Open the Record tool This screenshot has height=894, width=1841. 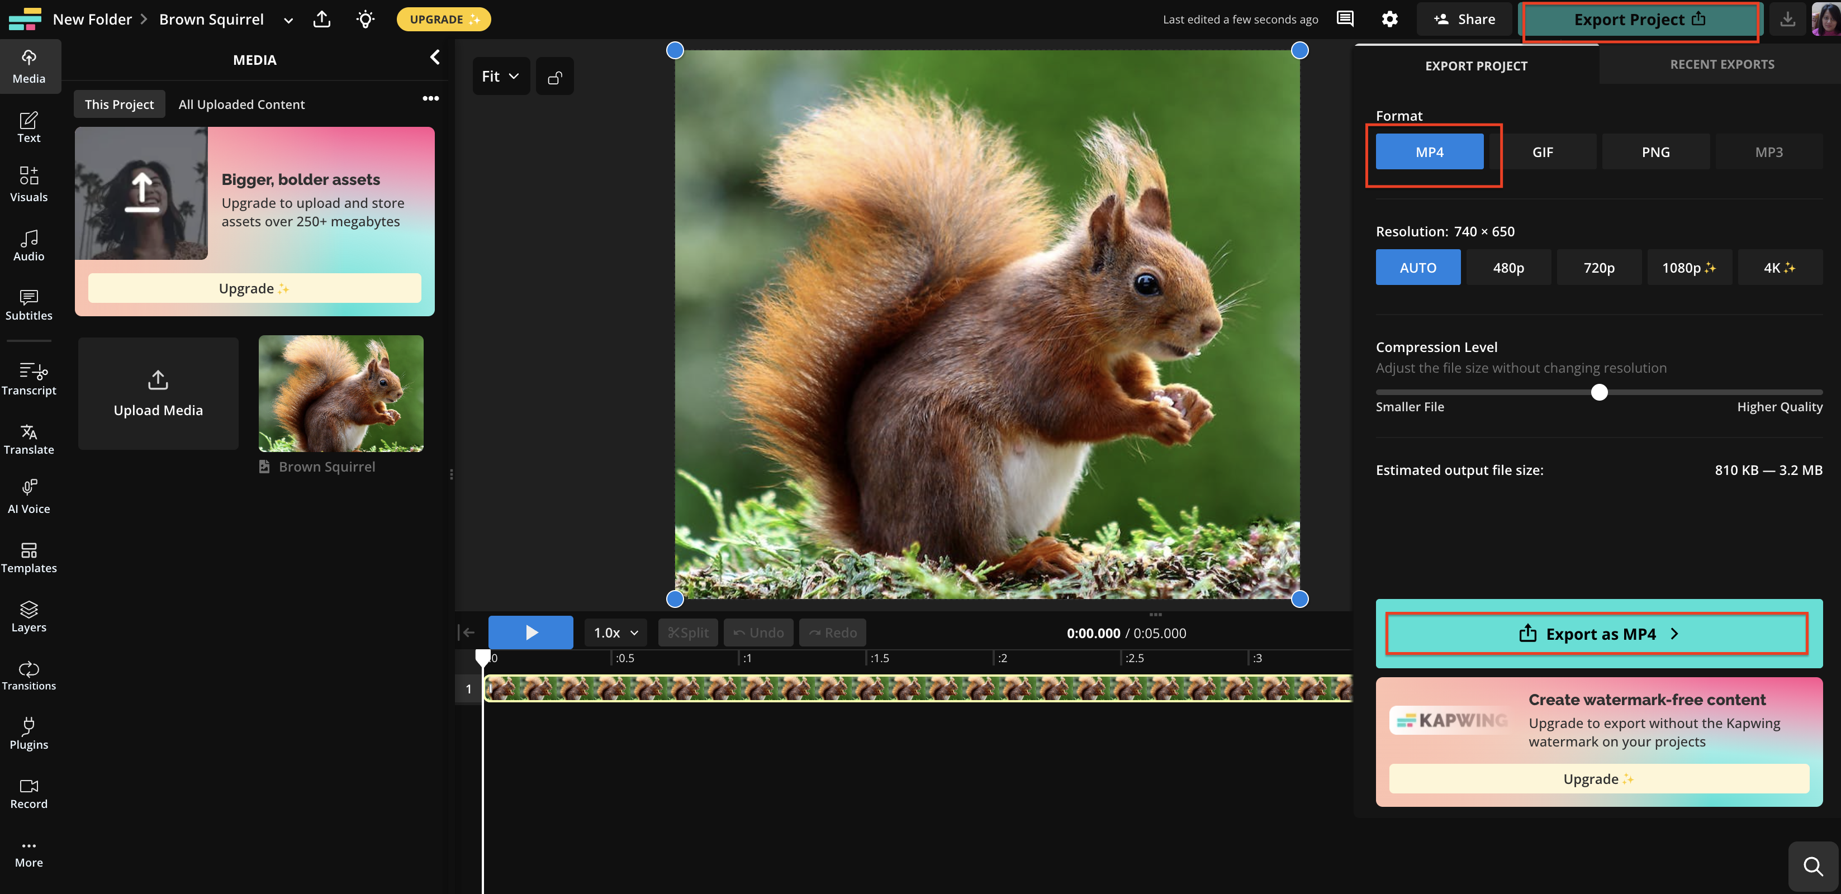point(29,793)
